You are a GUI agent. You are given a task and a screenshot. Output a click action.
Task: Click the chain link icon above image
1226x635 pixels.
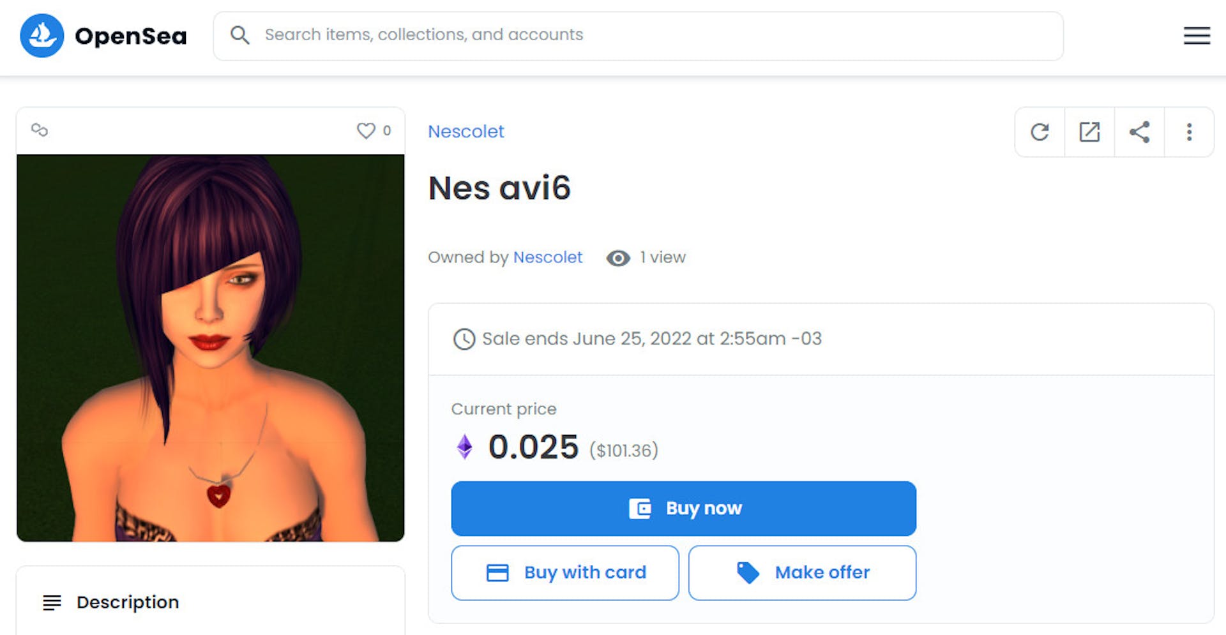pyautogui.click(x=40, y=130)
